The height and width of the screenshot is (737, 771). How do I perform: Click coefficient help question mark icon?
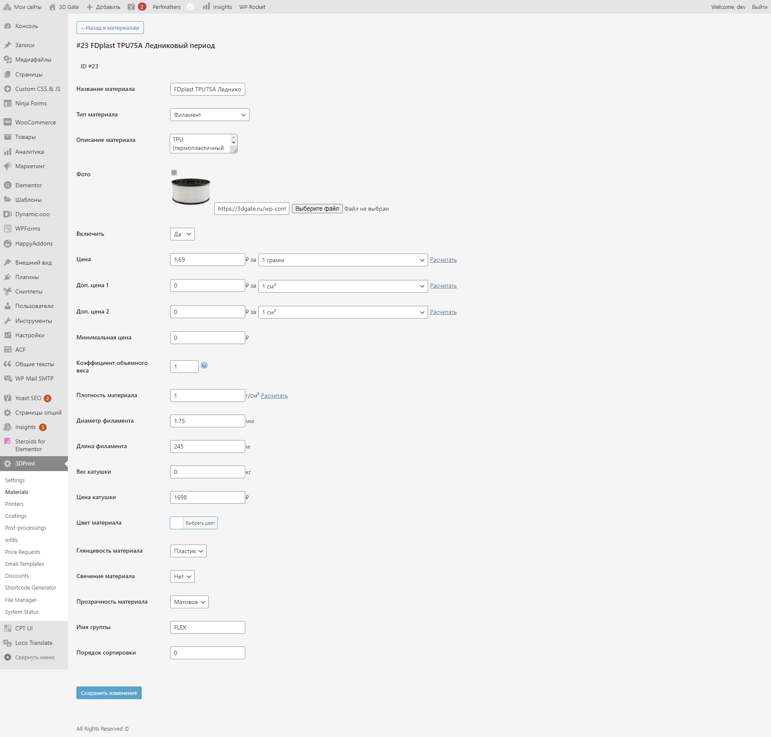[x=204, y=365]
